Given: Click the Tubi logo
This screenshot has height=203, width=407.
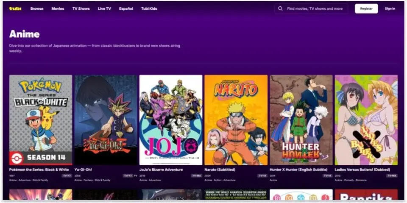Looking at the screenshot, I should click(x=15, y=8).
